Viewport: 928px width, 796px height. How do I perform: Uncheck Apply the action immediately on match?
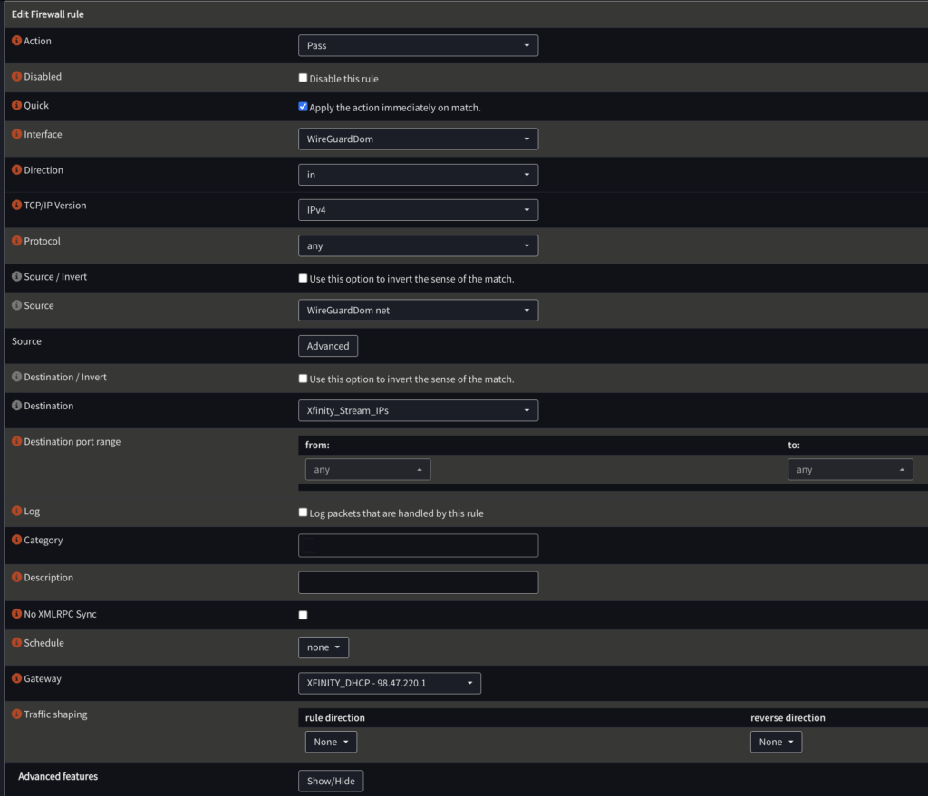pos(304,107)
